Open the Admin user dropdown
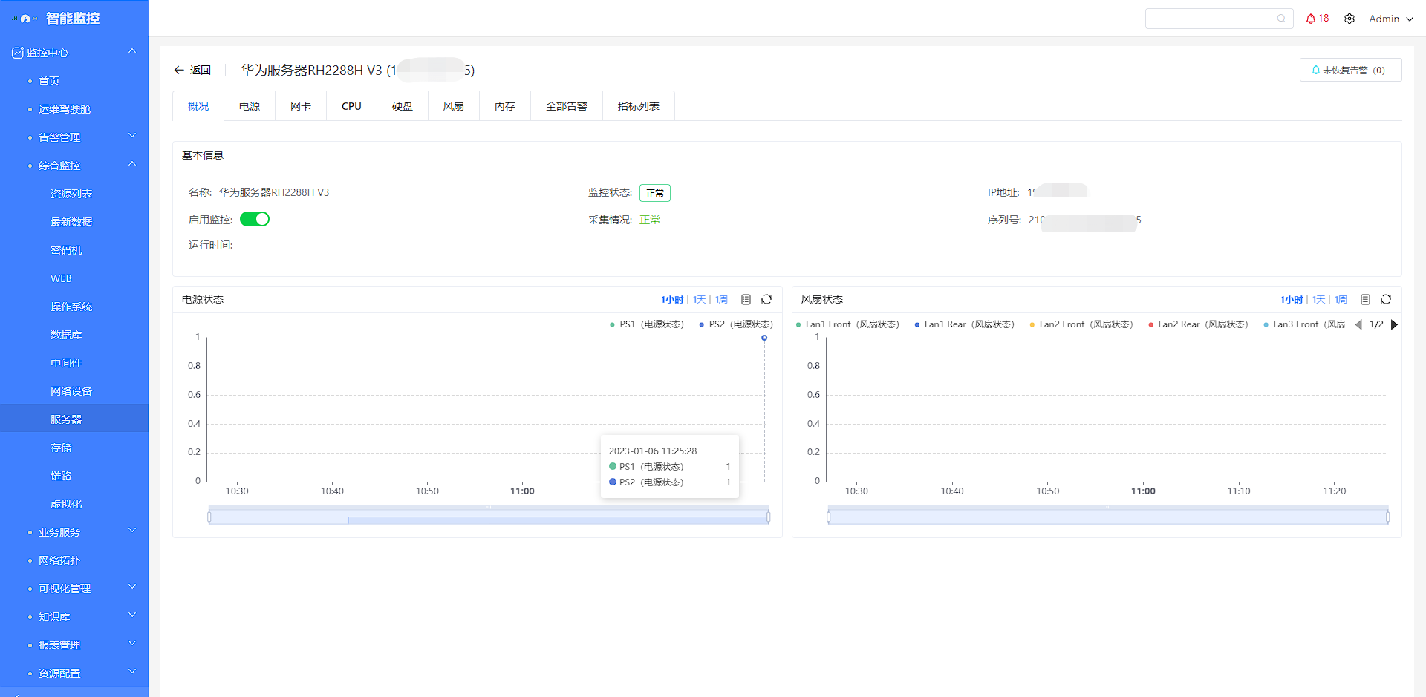This screenshot has width=1426, height=697. 1391,19
